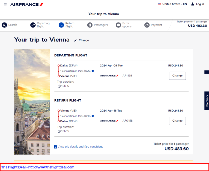Change the return flight AF0158

point(177,121)
